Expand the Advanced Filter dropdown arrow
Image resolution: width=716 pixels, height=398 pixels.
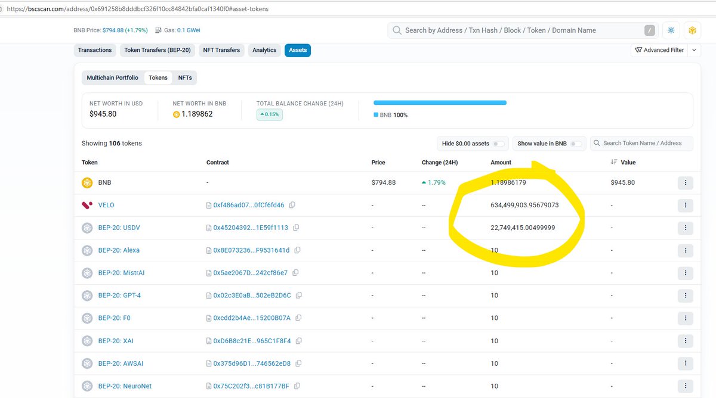tap(695, 50)
